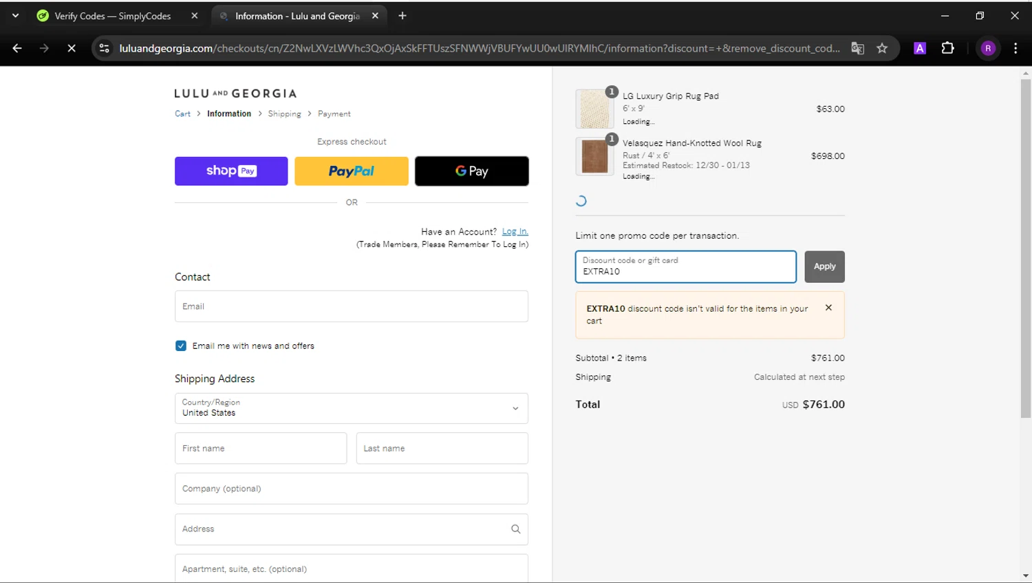This screenshot has height=583, width=1032.
Task: Bookmark this page with star icon
Action: (x=882, y=48)
